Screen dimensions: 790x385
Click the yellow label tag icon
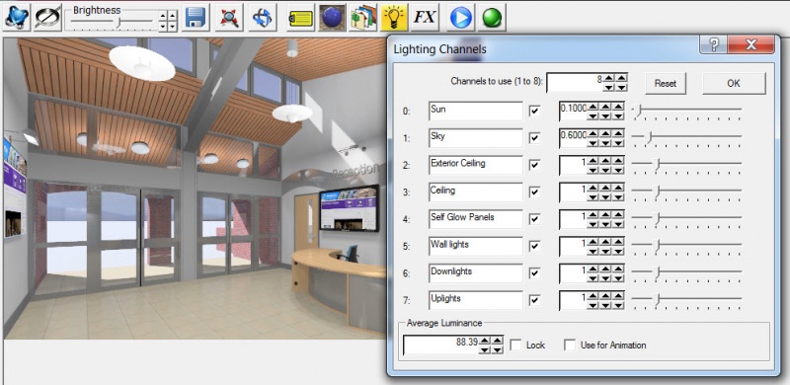pyautogui.click(x=301, y=18)
